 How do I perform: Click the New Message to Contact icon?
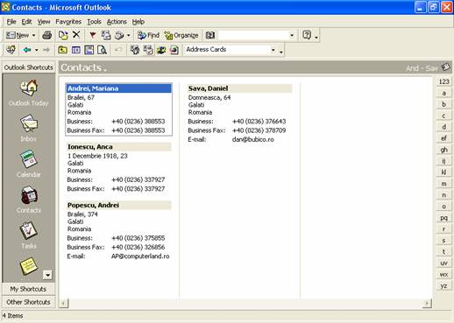[106, 35]
